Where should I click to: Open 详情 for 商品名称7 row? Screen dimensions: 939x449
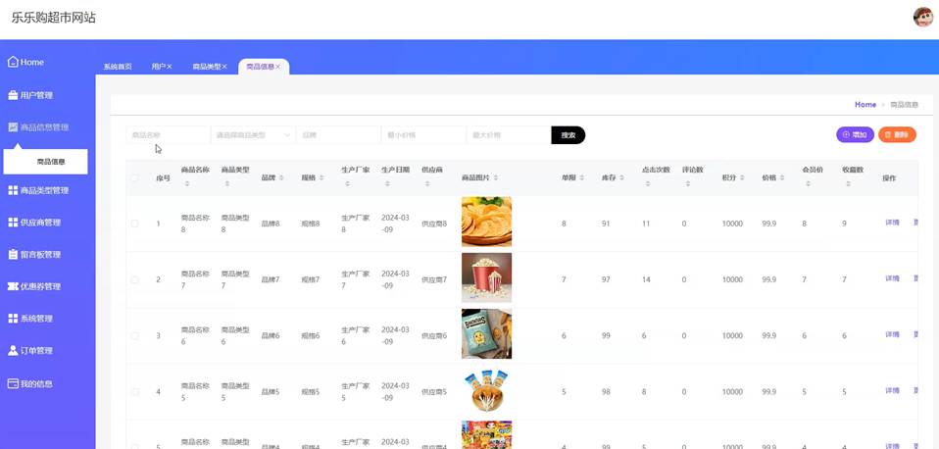(x=892, y=279)
